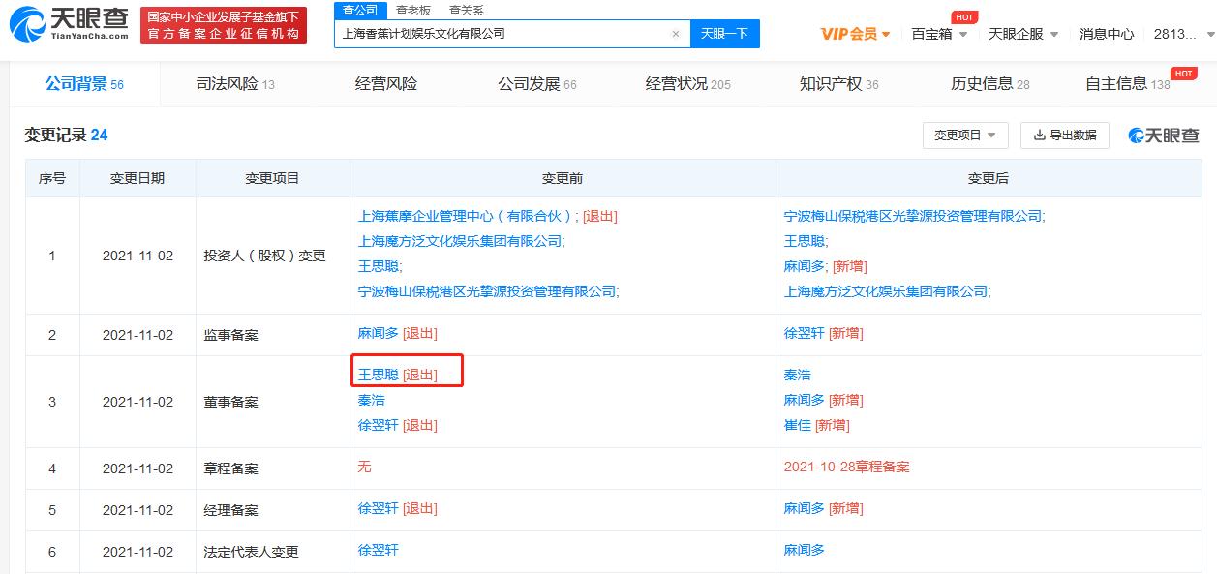Select the 公司背景 56 tab
This screenshot has height=574, width=1217.
point(84,84)
